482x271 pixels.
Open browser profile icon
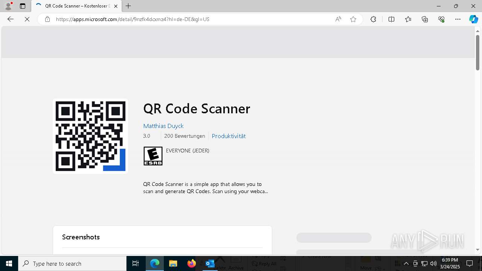pos(8,6)
